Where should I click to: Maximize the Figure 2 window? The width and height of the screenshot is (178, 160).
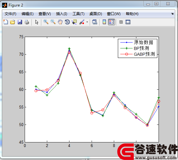tap(156, 4)
